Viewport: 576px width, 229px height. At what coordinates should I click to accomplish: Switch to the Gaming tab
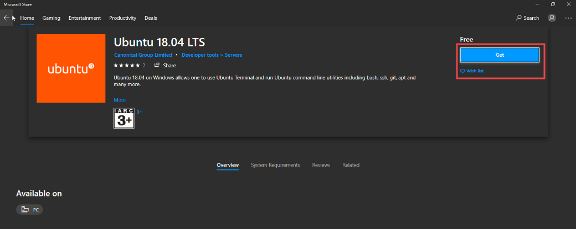coord(52,18)
